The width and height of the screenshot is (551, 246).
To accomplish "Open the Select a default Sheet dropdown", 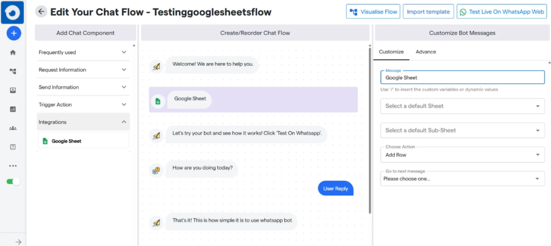I will coord(462,106).
